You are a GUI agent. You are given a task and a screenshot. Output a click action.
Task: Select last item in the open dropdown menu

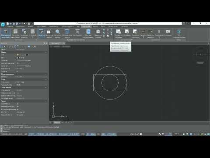tap(120, 50)
